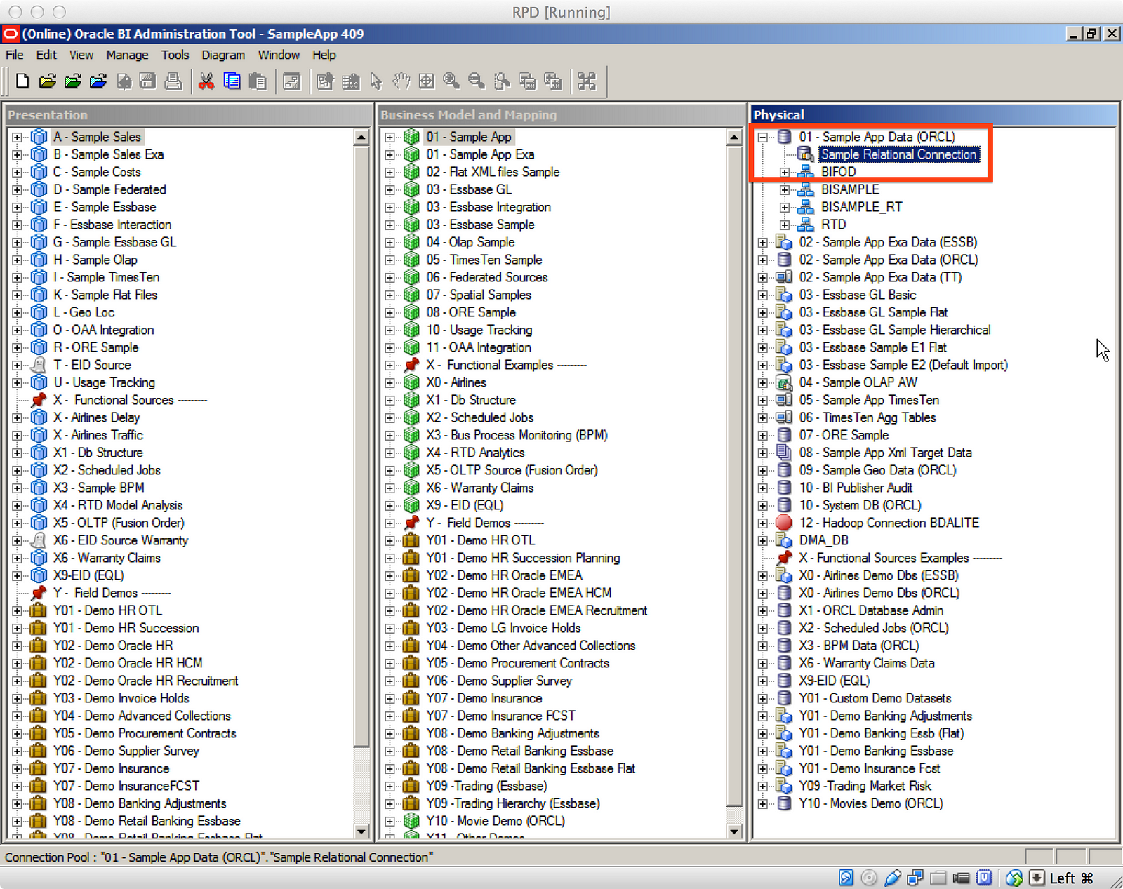Screen dimensions: 1123x889
Task: Open the File menu
Action: tap(14, 55)
